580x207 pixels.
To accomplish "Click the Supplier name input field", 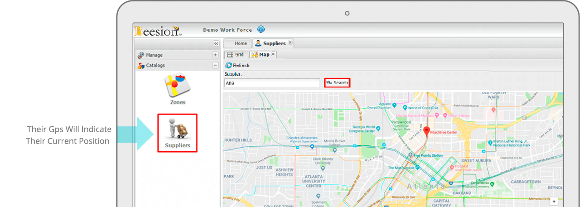I will tap(272, 83).
